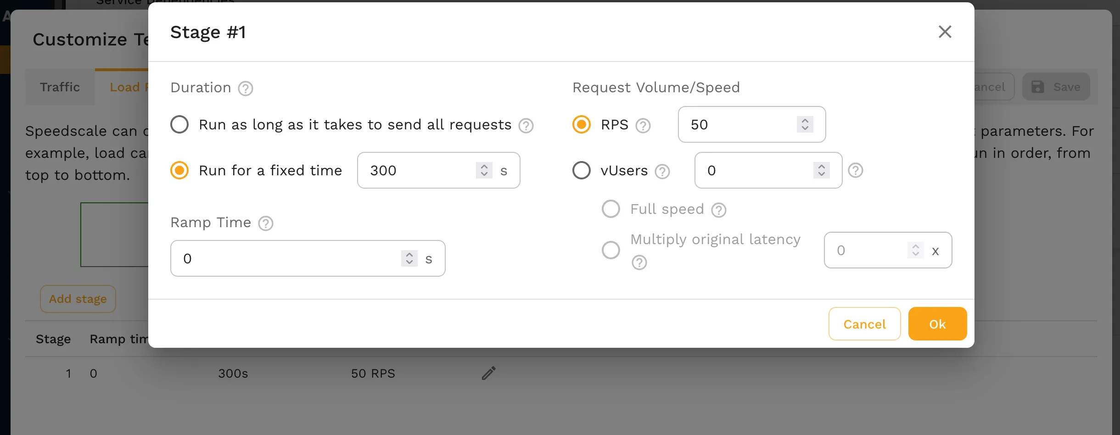Cancel the Stage #1 dialog

864,323
